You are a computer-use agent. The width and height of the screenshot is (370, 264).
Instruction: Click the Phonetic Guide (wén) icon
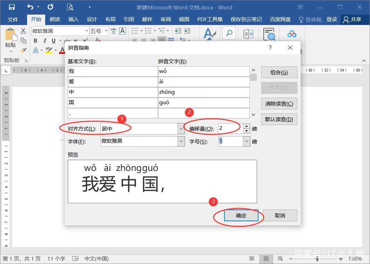click(114, 31)
